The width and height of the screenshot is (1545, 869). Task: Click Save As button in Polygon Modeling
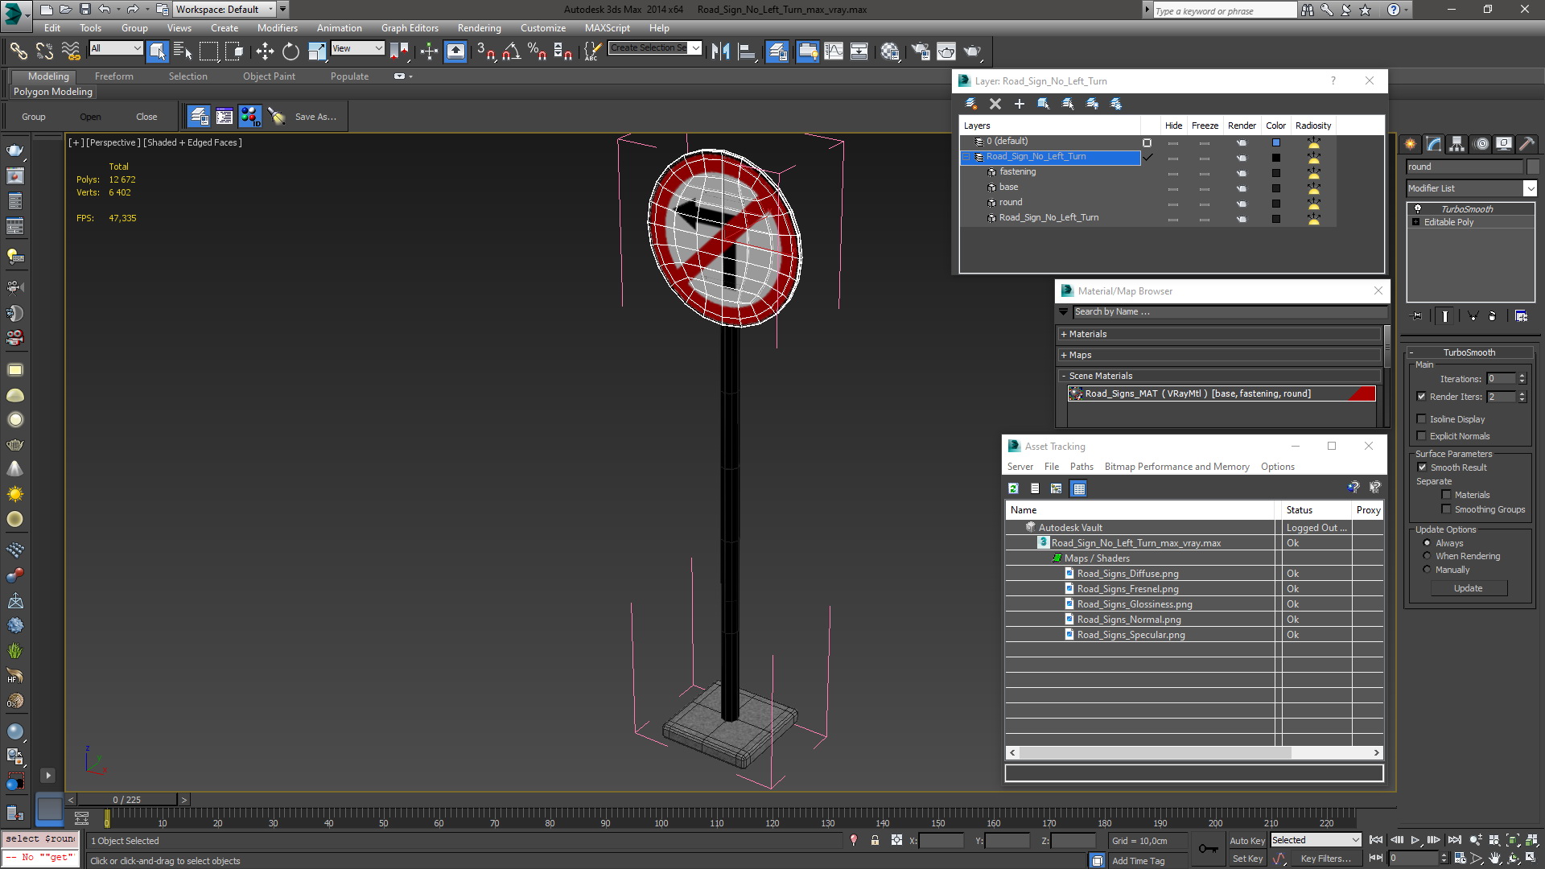click(x=315, y=116)
